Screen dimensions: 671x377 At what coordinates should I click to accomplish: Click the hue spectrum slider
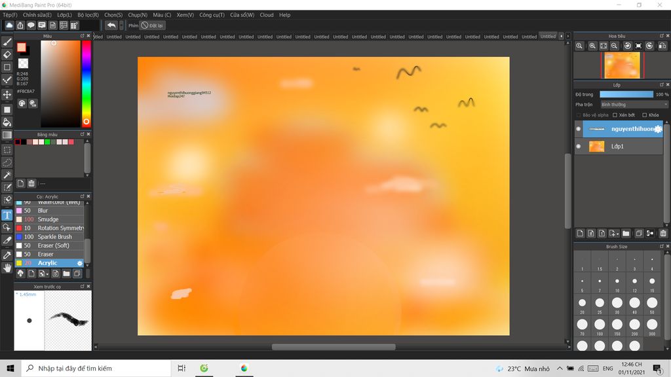pos(86,83)
